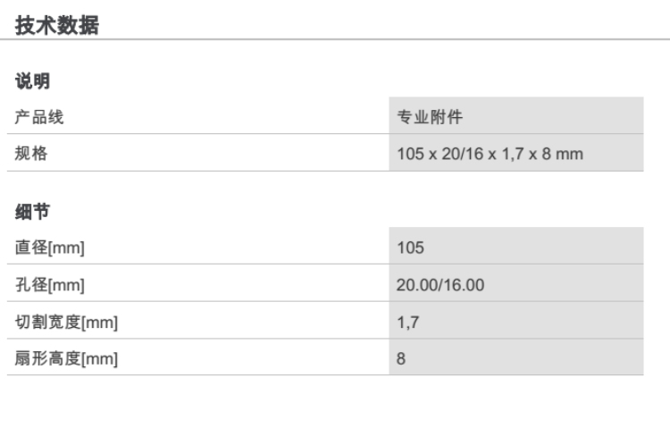Click the divider between 直径 and 孔径 labels
670x428 pixels.
click(197, 264)
